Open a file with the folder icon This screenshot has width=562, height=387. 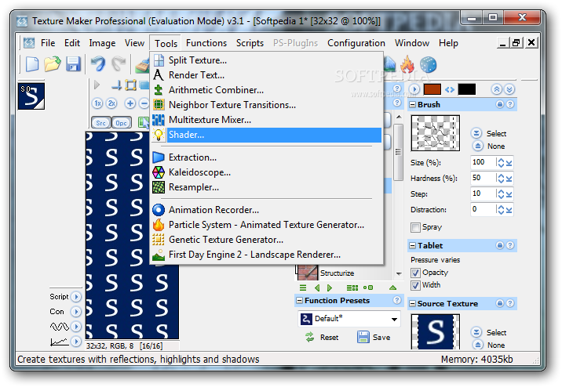(x=53, y=65)
